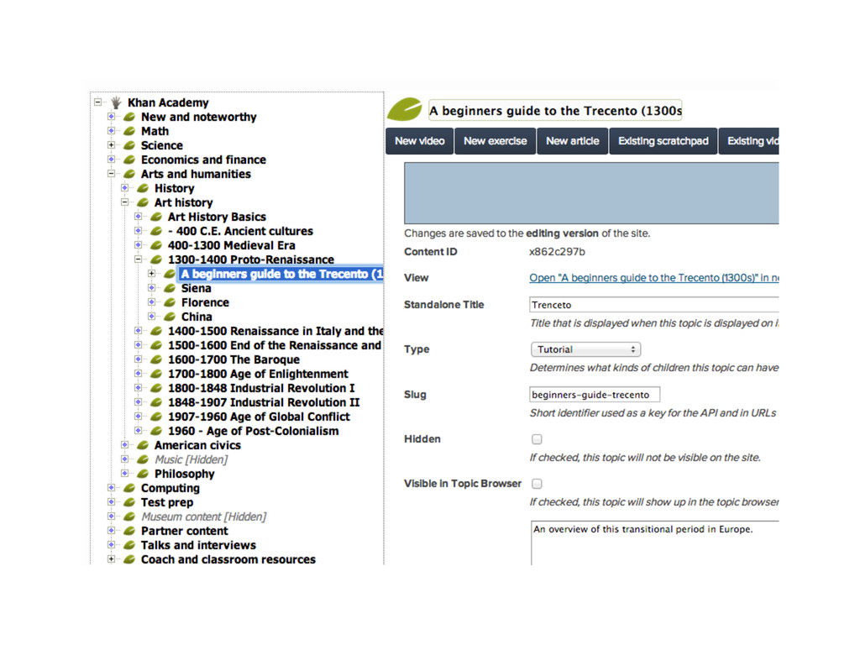Viewport: 860px width, 645px height.
Task: Collapse the Art history node
Action: pyautogui.click(x=124, y=202)
